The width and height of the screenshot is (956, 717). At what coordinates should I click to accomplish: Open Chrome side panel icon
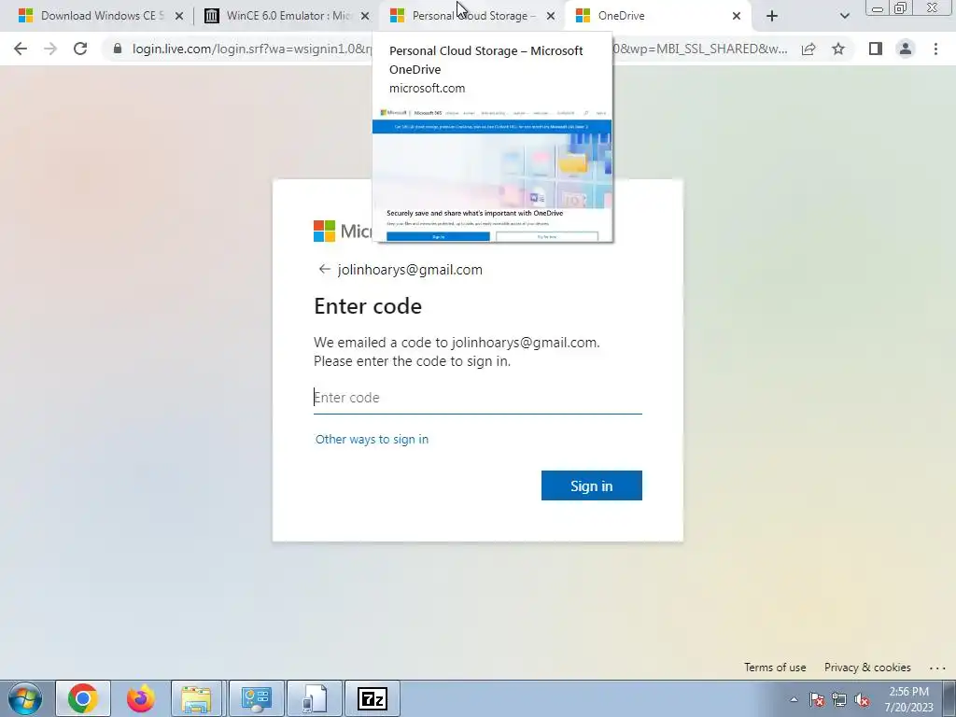pos(876,49)
